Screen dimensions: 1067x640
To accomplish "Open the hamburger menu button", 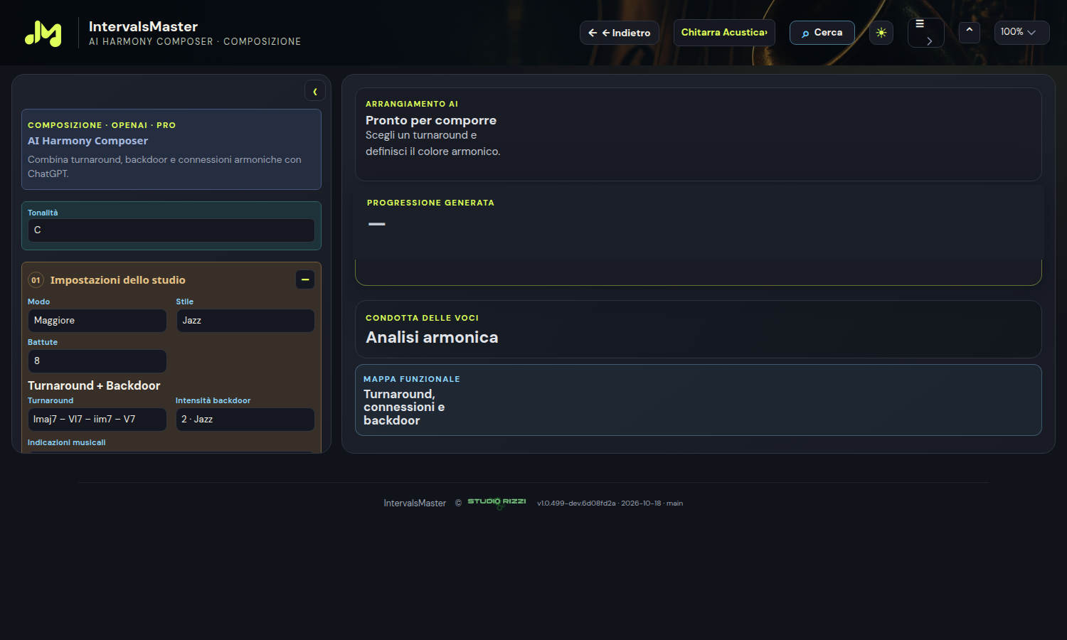I will click(925, 33).
